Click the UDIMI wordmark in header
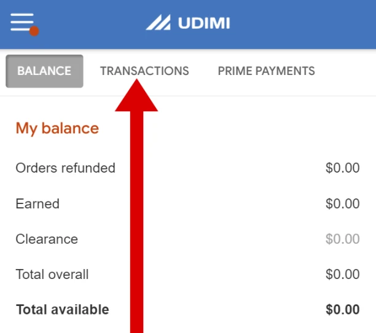This screenshot has height=333, width=376. click(x=203, y=23)
